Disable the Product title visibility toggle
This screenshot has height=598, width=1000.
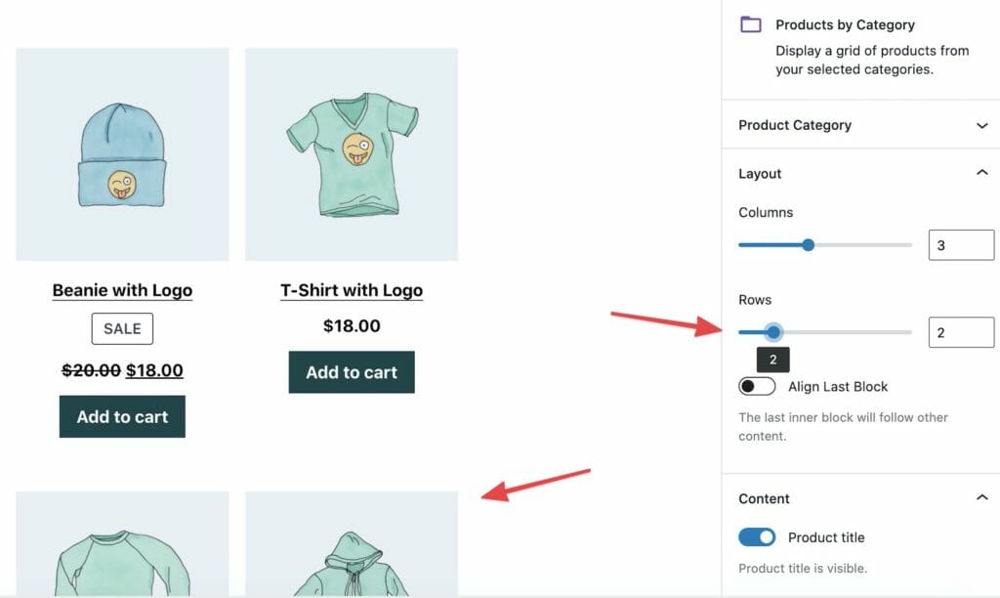click(757, 536)
